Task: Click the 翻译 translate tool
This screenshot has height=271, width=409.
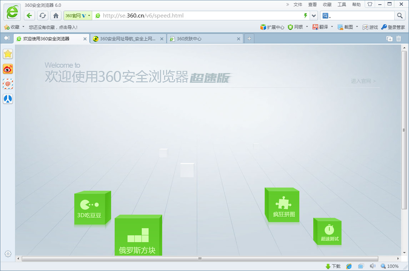Action: [x=320, y=27]
